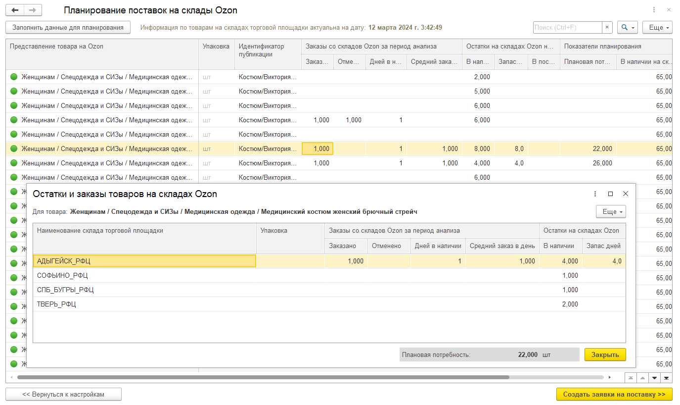Viewport: 680px width, 405px height.
Task: Click Заполнить данные для планирования button
Action: (x=68, y=28)
